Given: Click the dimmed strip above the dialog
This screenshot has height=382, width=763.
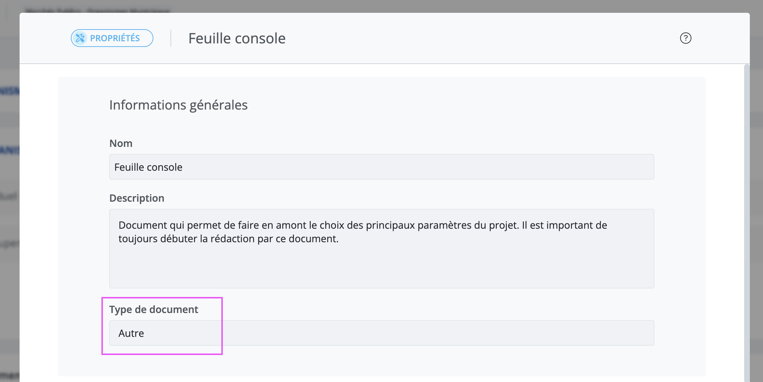Looking at the screenshot, I should 381,6.
